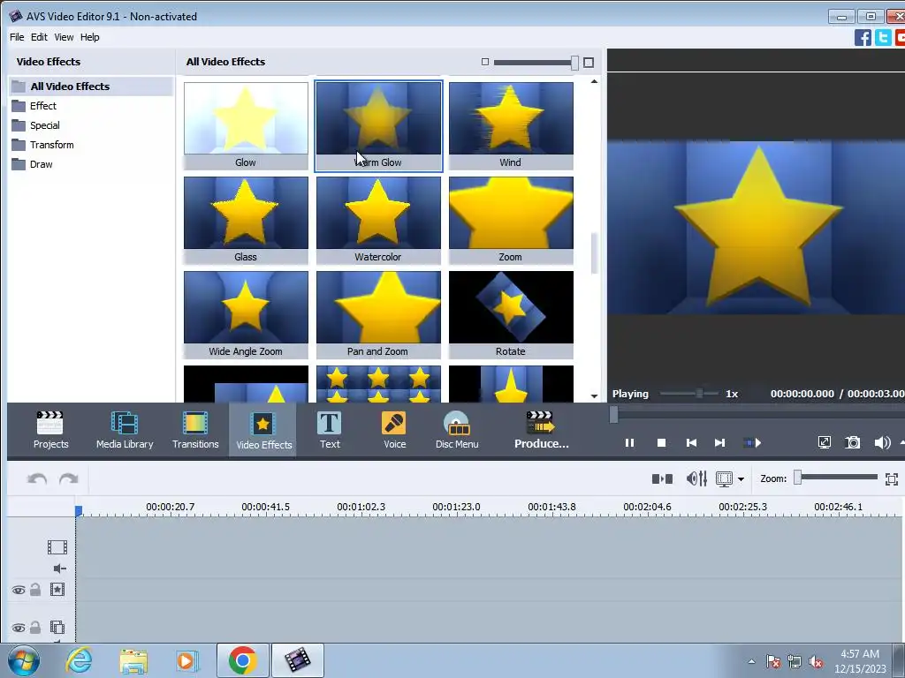Open Internet Explorer from the taskbar
The image size is (905, 678).
[x=80, y=660]
